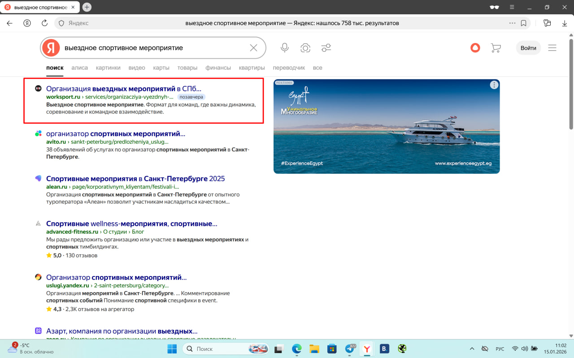Show hidden system tray icons
574x358 pixels.
coord(472,349)
